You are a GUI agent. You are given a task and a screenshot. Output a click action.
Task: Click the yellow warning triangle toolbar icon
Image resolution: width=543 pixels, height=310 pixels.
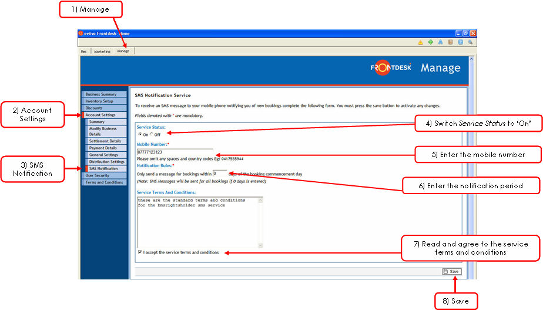click(x=420, y=42)
